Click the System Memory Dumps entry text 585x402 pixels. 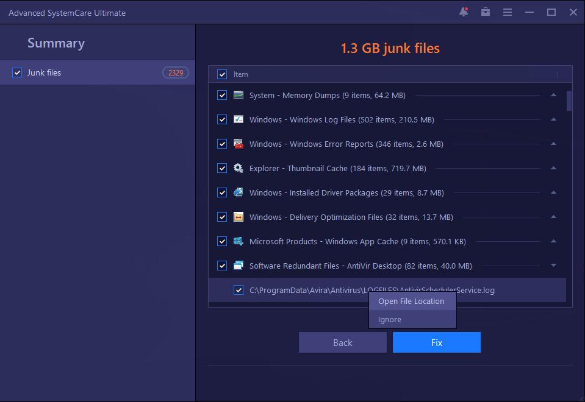(327, 96)
